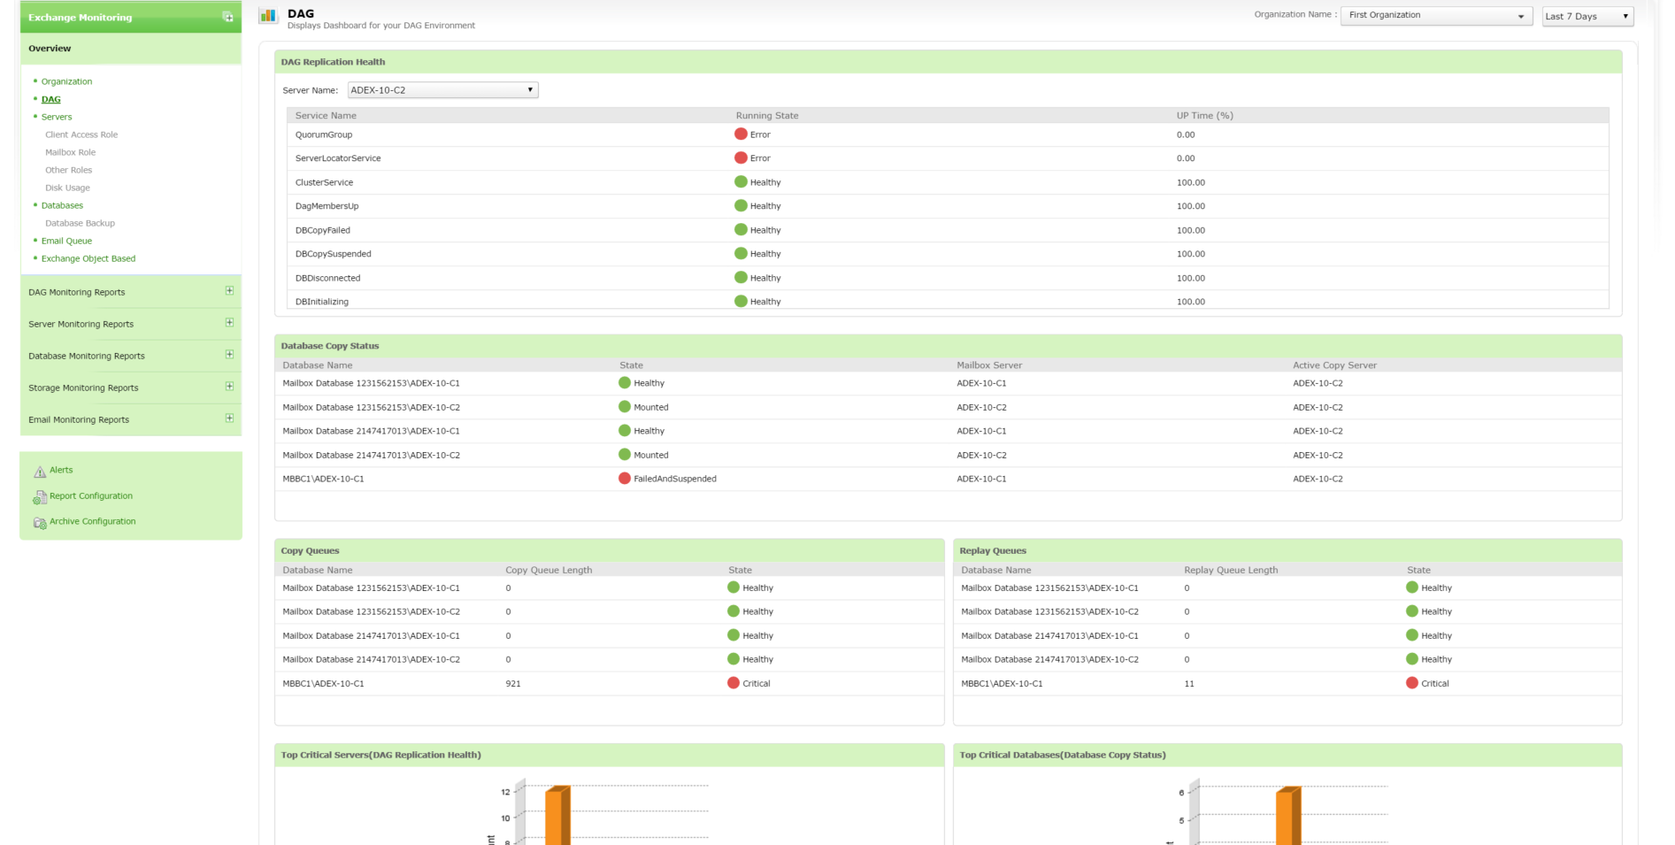
Task: Expand Storage Monitoring Reports section
Action: tap(229, 387)
